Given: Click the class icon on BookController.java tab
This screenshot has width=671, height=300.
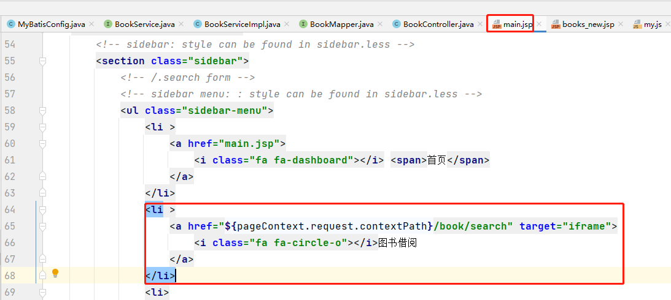Looking at the screenshot, I should point(396,24).
